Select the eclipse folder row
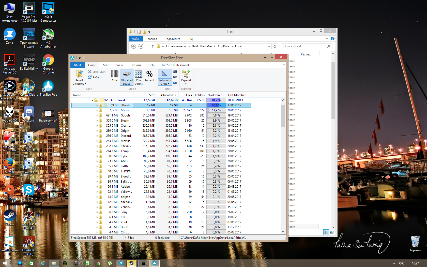427x267 pixels. coord(161,197)
